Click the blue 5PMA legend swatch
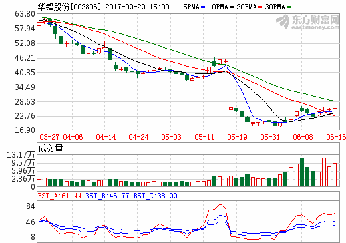Screen dimensions: 346x243 point(203,7)
